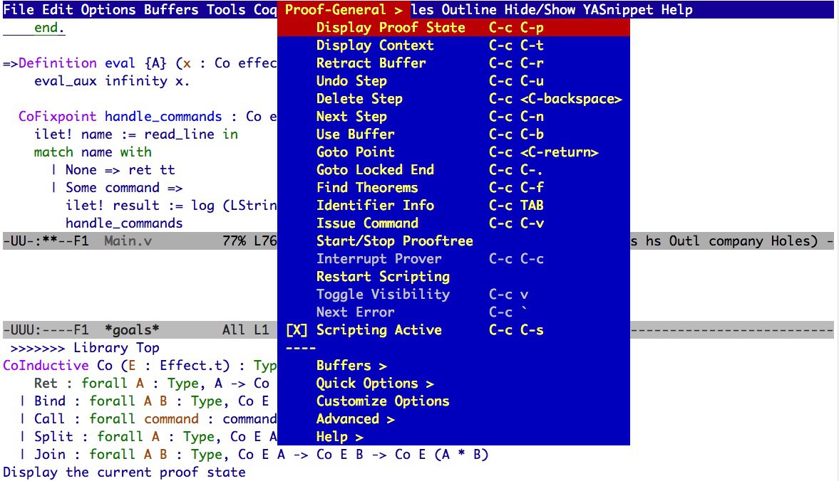Choose Use Buffer
839x481 pixels.
[x=454, y=134]
